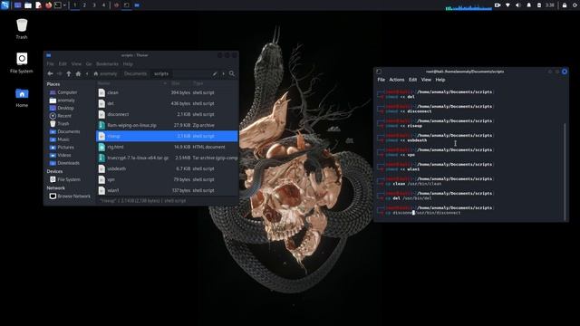
Task: Switch to workspace 3
Action: click(94, 5)
